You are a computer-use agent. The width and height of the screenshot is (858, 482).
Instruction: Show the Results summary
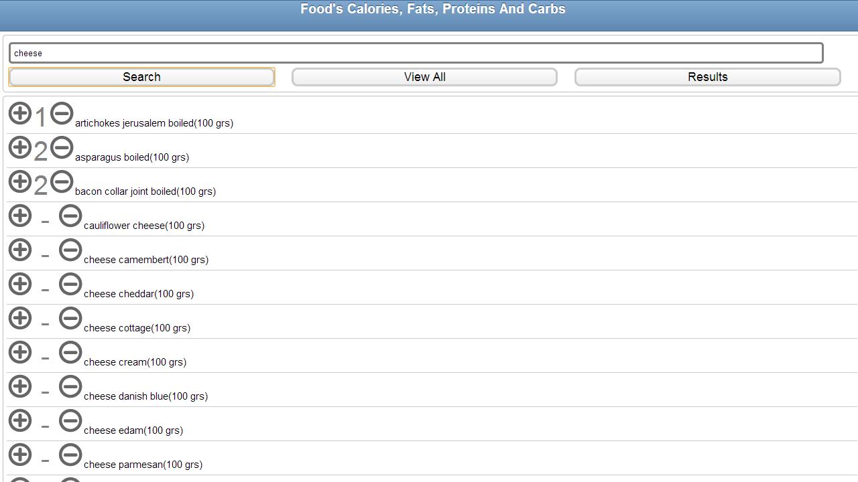point(707,76)
